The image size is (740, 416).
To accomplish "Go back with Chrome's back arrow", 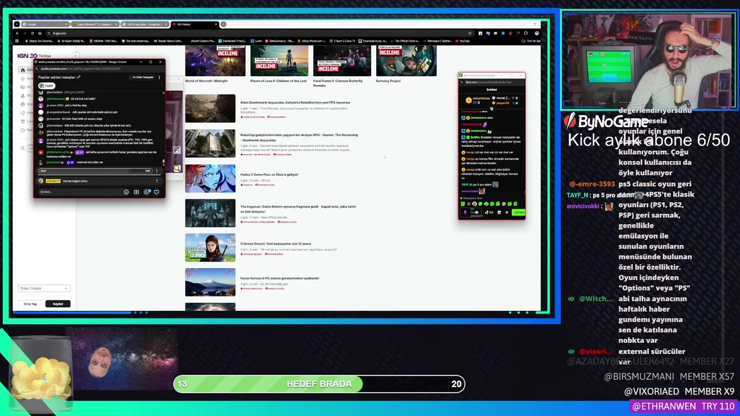I will coord(17,34).
